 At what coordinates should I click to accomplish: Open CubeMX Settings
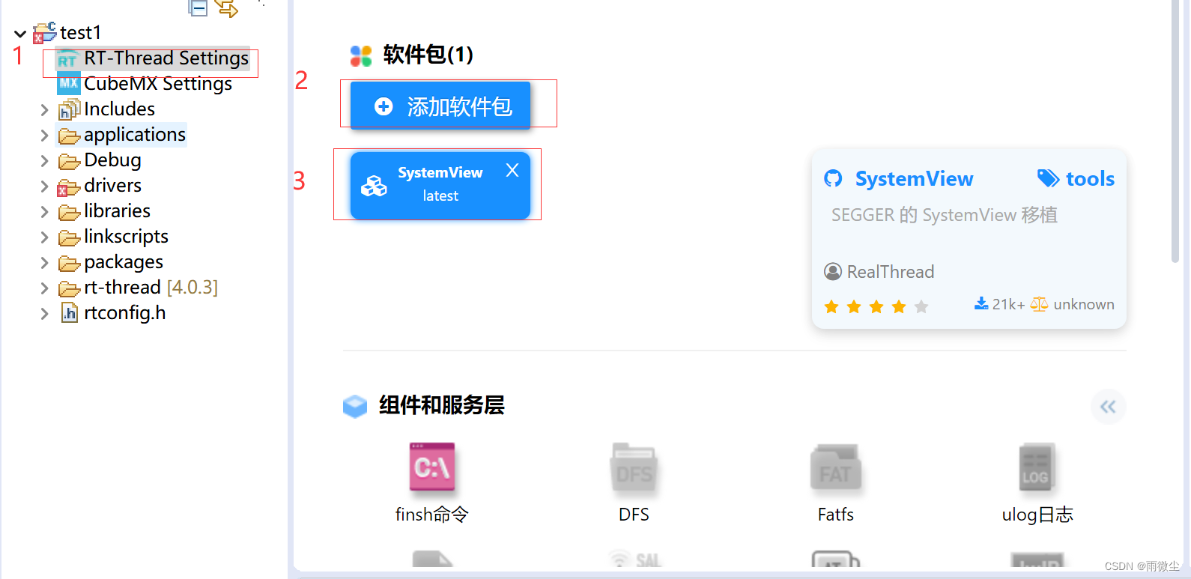coord(158,84)
